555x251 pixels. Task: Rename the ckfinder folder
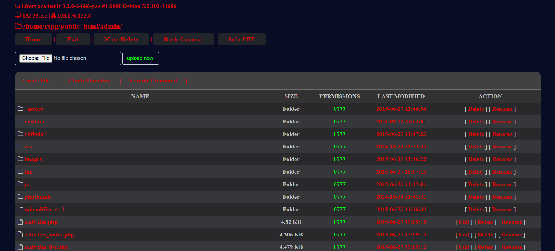coord(502,134)
